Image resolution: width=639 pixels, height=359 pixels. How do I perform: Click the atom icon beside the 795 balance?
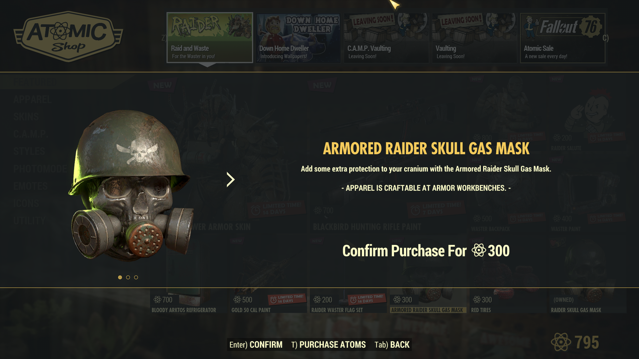[x=561, y=342]
